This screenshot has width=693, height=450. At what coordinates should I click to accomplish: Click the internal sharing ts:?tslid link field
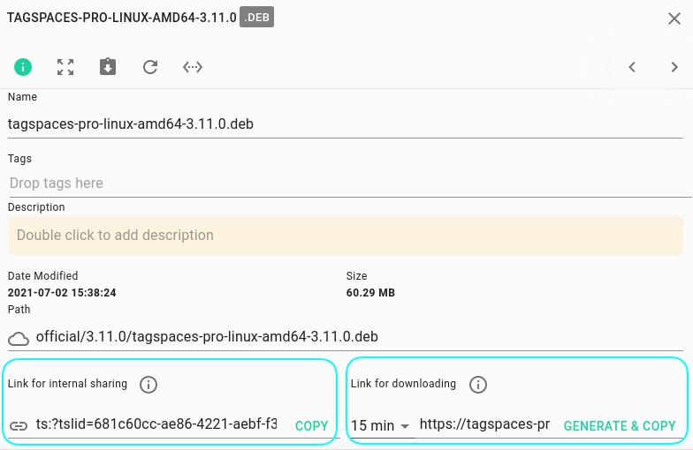click(x=156, y=424)
